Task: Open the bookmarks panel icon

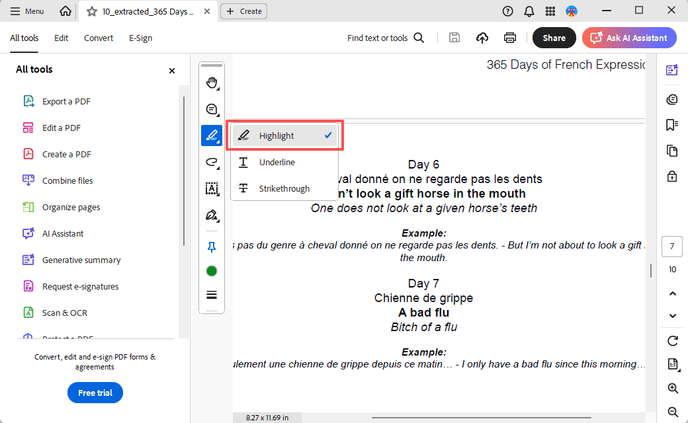Action: 673,125
